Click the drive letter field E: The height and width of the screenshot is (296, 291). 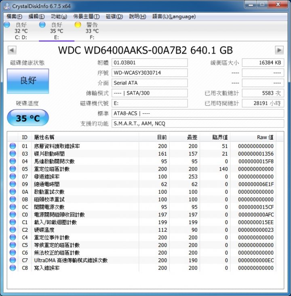coord(150,103)
